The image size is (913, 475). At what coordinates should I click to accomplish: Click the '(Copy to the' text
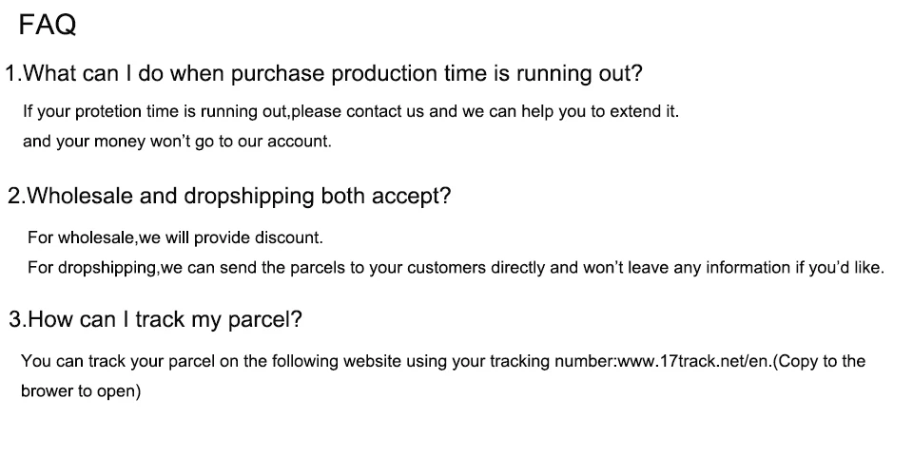pyautogui.click(x=820, y=361)
